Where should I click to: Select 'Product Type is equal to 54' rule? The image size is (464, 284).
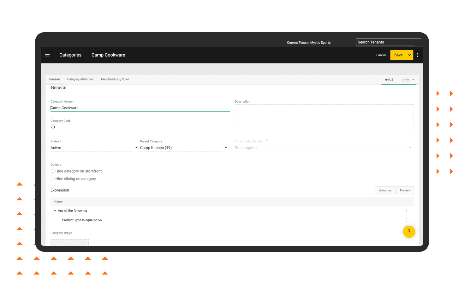pos(82,220)
